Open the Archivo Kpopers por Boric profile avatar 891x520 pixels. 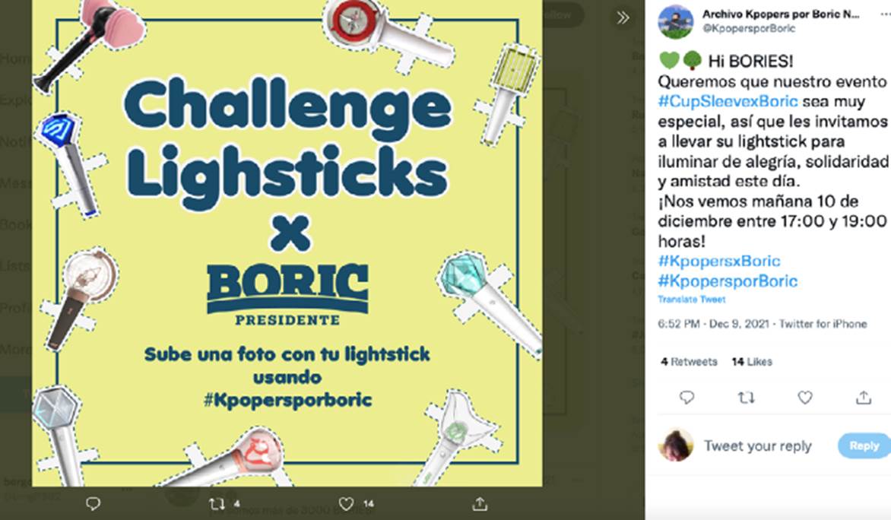pos(675,21)
